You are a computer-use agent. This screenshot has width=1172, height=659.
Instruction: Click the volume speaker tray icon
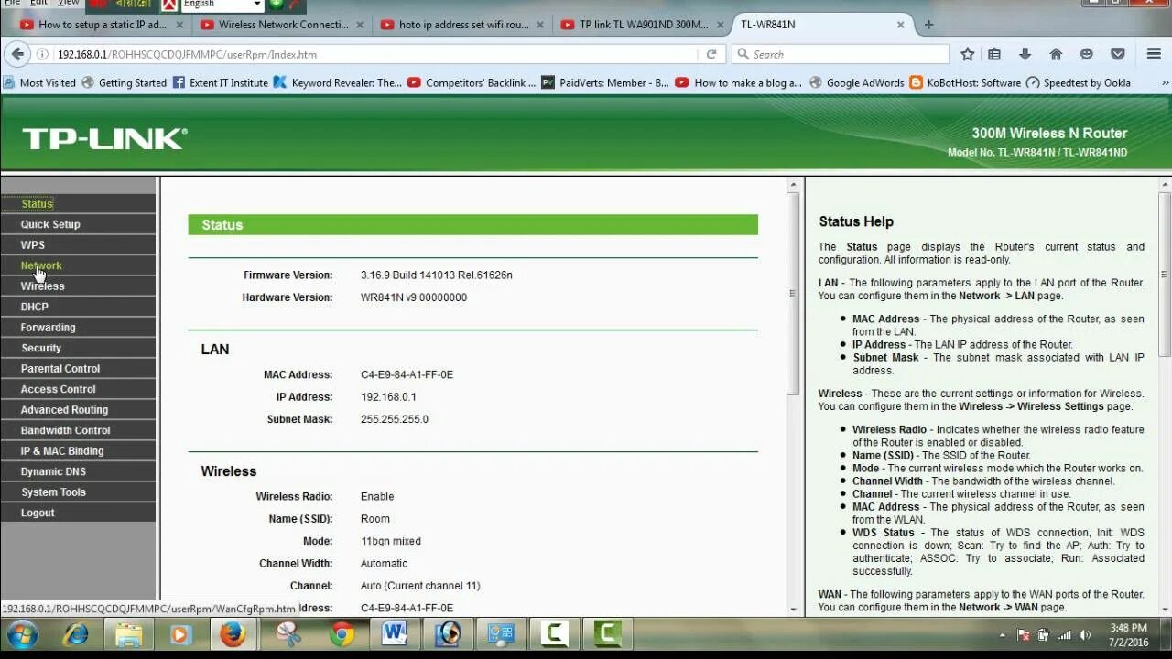tap(1085, 635)
